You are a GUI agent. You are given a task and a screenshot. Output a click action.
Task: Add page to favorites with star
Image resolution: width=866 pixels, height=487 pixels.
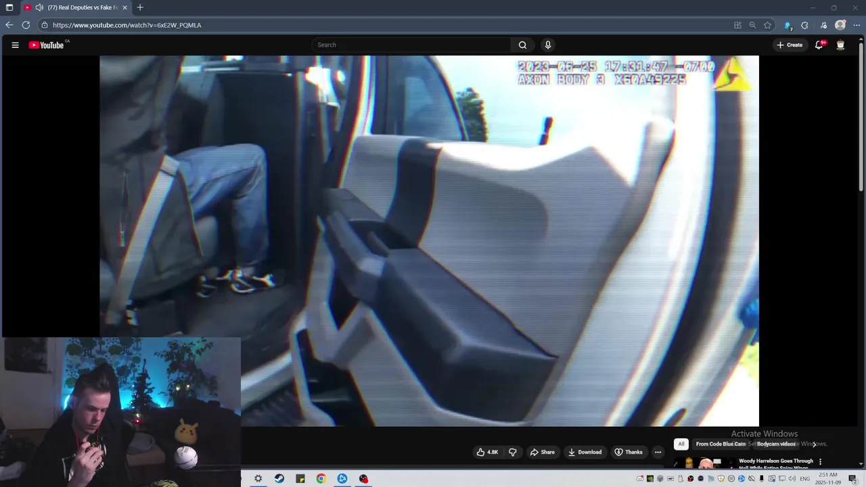click(767, 25)
